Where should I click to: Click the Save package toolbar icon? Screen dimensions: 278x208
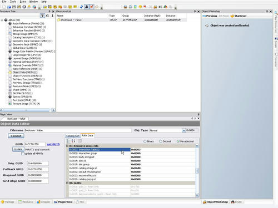[x=14, y=7]
